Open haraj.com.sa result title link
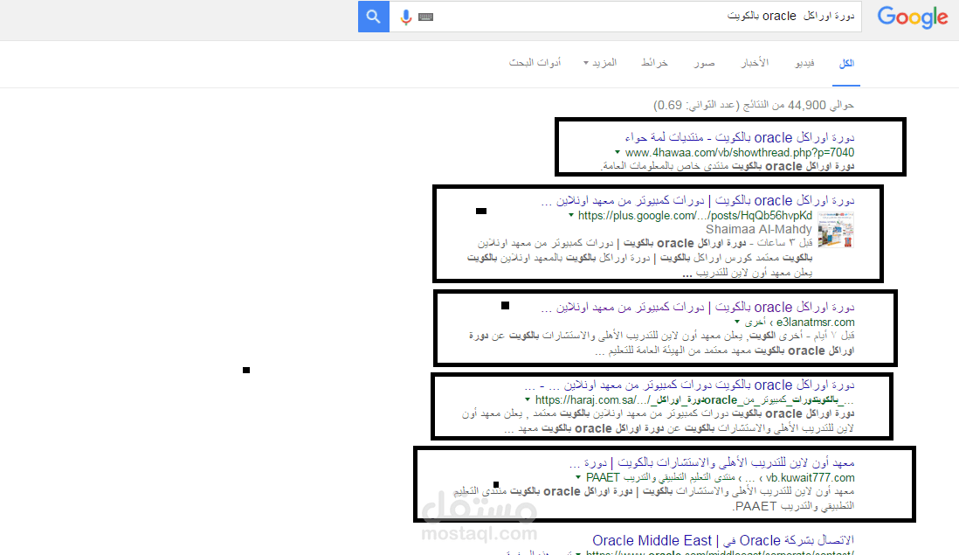The image size is (959, 555). [x=689, y=385]
